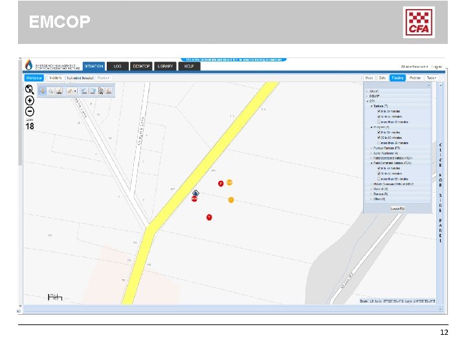Expand the Pumper Tankers (PT) node

point(372,148)
